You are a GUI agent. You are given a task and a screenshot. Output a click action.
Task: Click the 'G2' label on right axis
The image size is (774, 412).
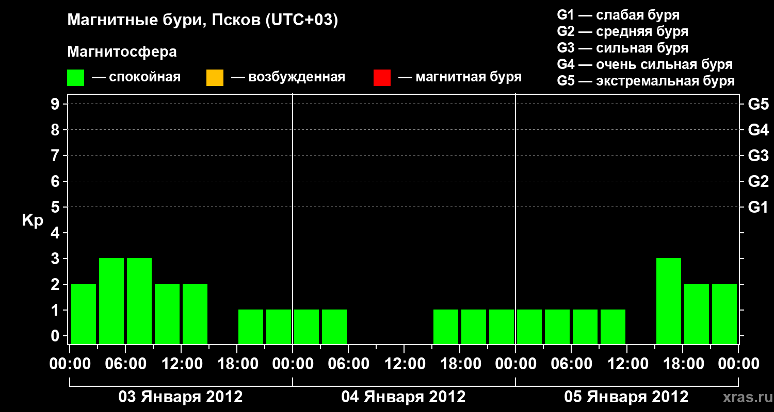758,181
